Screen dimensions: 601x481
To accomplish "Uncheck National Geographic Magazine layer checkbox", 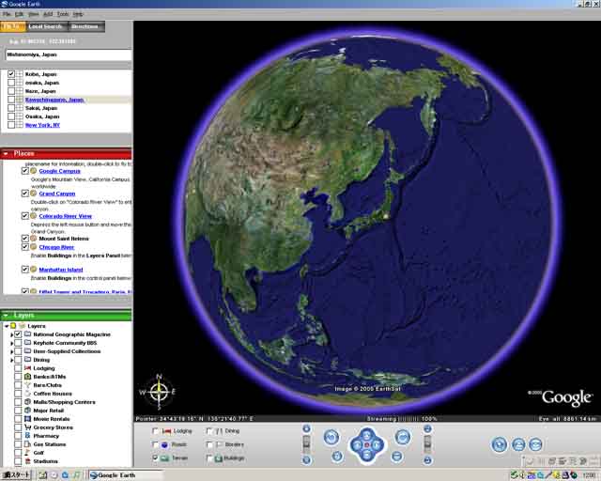I will point(18,334).
